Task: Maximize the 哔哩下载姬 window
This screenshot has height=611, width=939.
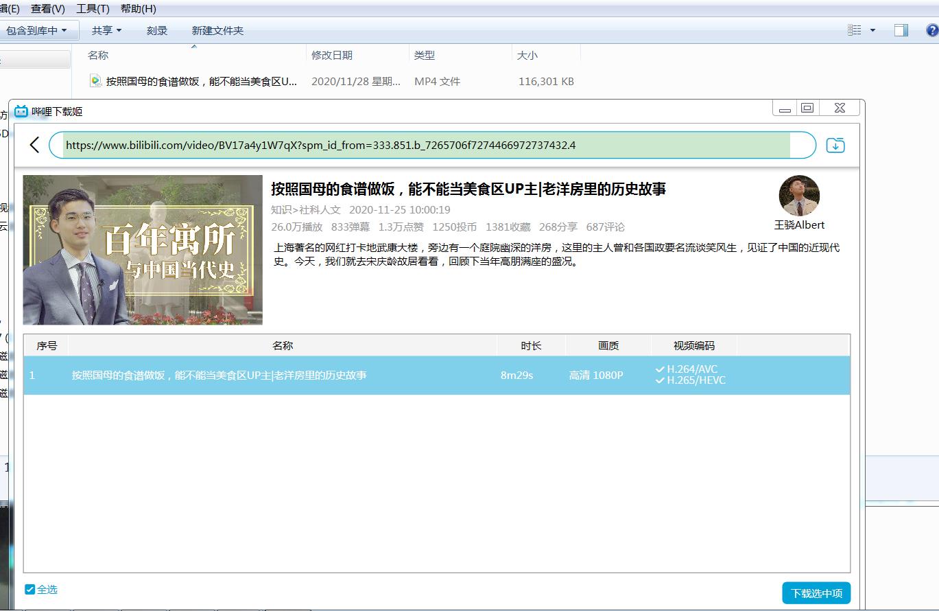Action: 807,108
